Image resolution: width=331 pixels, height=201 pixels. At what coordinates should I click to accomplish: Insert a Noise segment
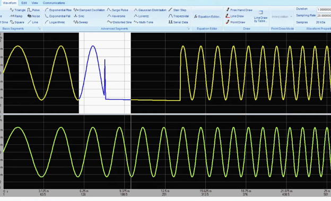click(x=33, y=16)
